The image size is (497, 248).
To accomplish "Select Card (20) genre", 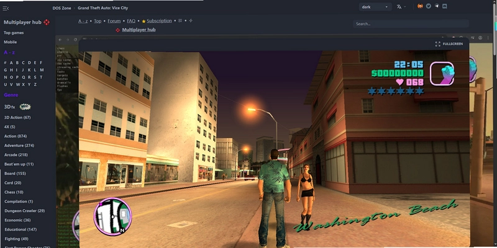I will point(13,183).
